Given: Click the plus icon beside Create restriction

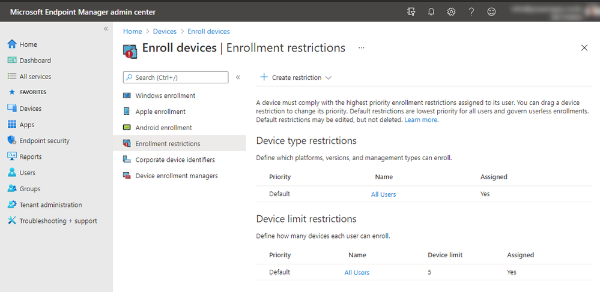Looking at the screenshot, I should coord(264,77).
